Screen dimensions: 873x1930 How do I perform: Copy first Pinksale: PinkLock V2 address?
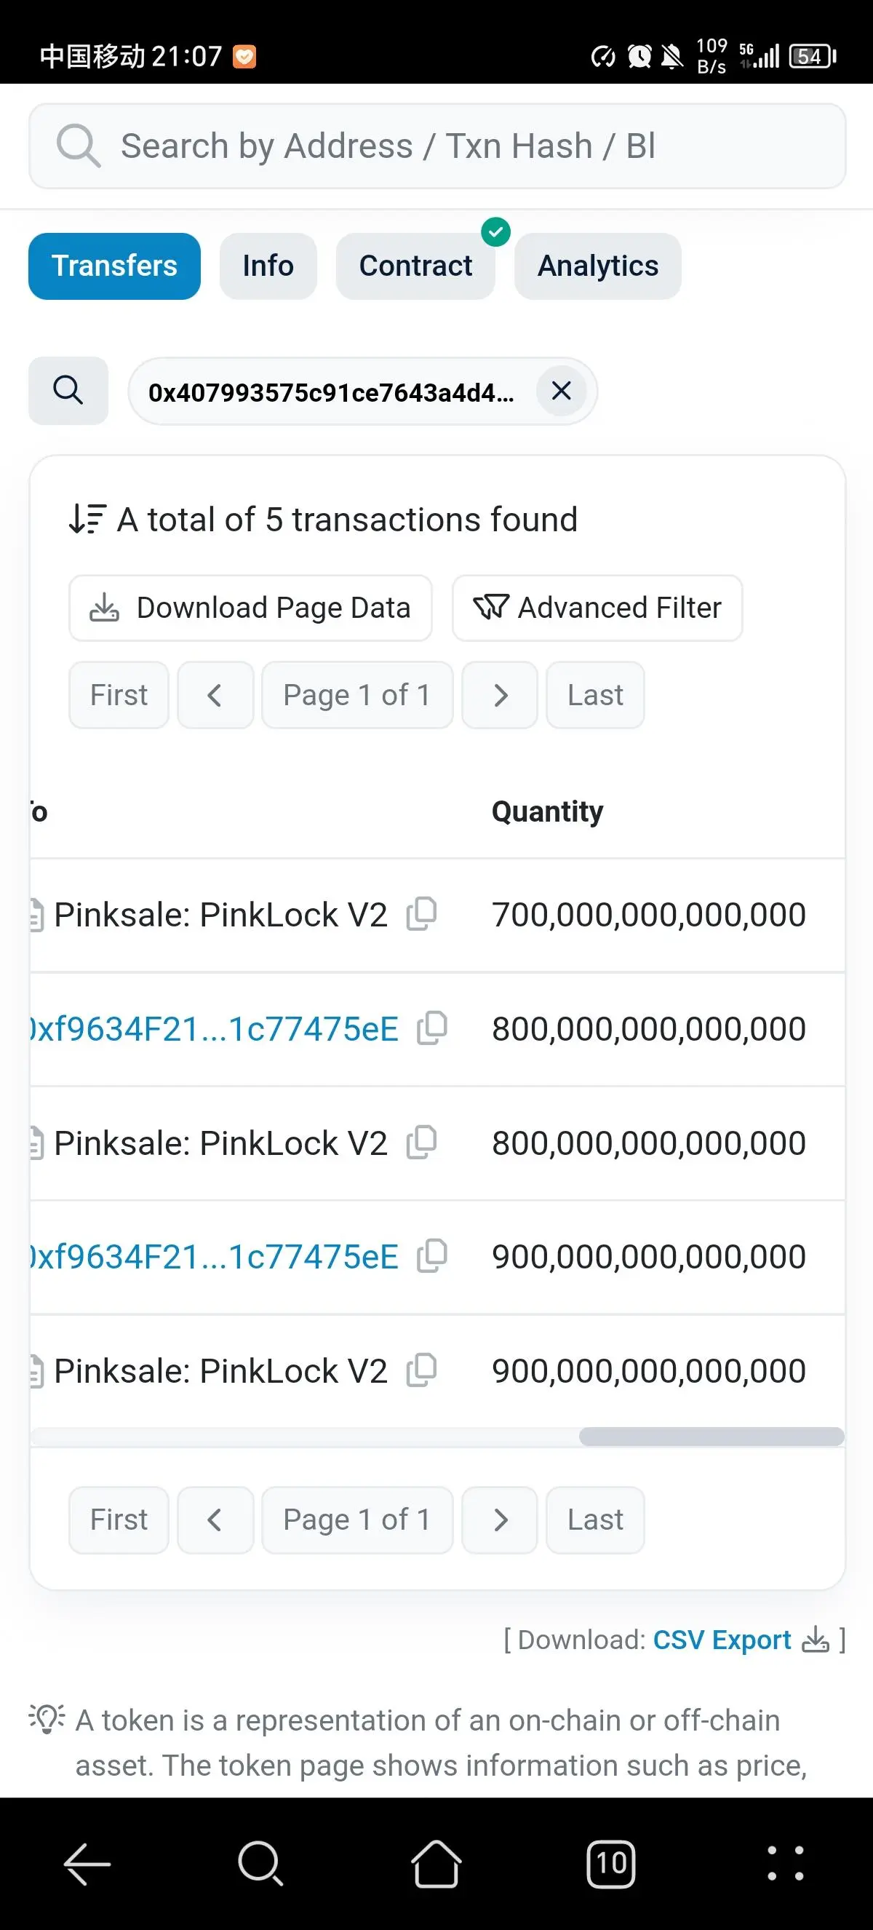[x=421, y=914]
